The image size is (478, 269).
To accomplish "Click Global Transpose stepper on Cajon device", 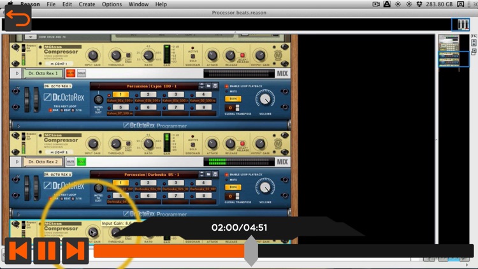I will pyautogui.click(x=238, y=108).
